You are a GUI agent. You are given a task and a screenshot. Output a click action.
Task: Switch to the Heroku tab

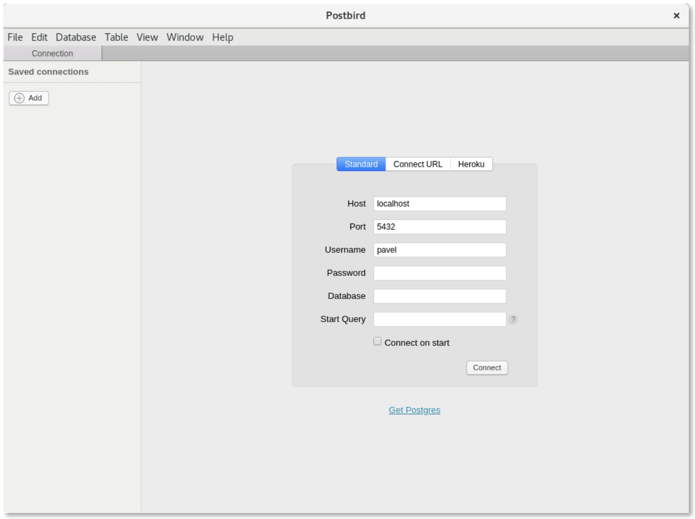tap(471, 164)
